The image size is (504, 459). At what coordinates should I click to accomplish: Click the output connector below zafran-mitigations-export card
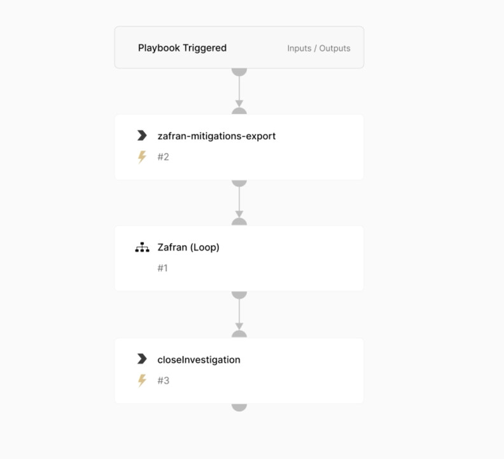point(239,183)
